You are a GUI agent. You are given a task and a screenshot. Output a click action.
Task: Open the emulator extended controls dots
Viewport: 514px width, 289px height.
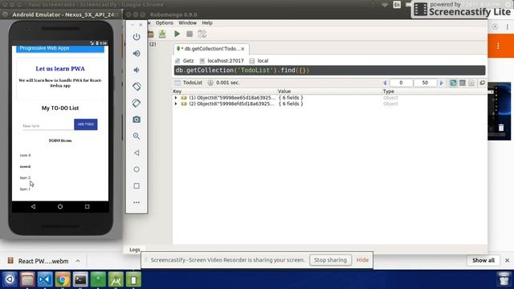click(137, 202)
